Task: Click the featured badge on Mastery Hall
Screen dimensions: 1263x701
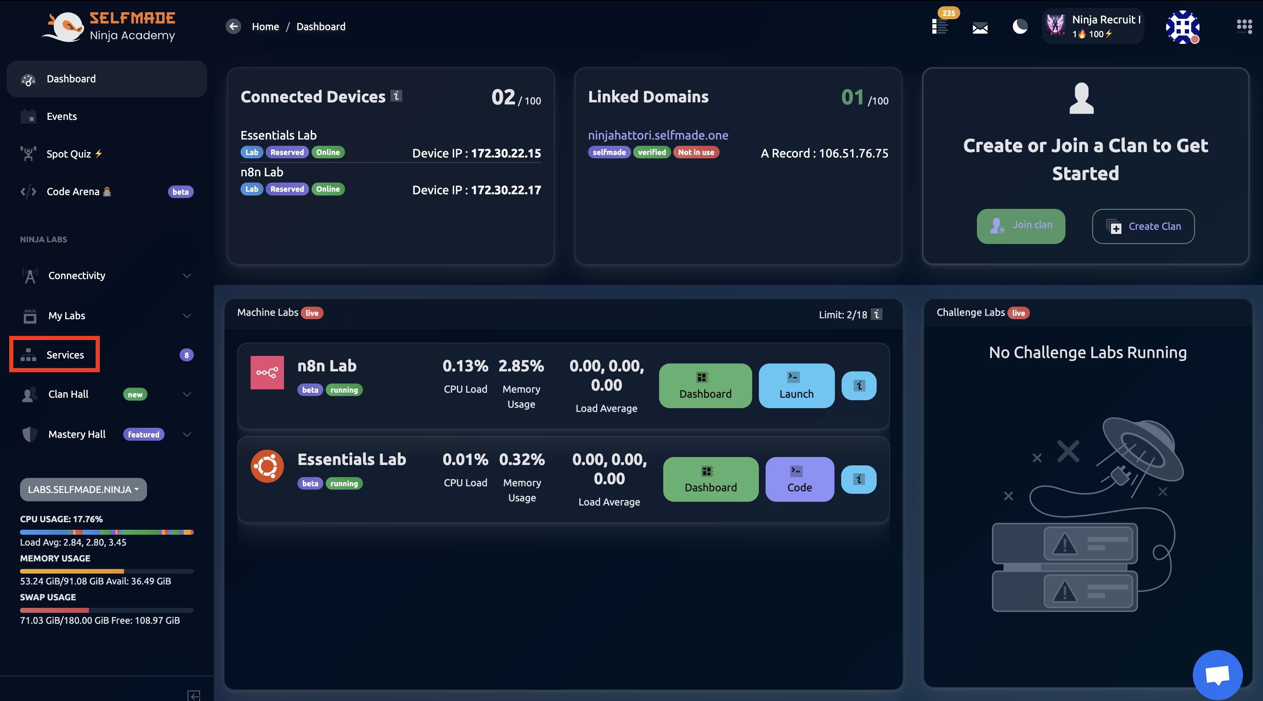Action: pyautogui.click(x=144, y=434)
